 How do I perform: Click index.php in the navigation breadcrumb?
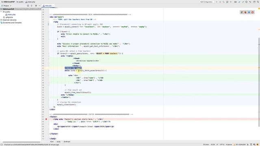click(30, 2)
